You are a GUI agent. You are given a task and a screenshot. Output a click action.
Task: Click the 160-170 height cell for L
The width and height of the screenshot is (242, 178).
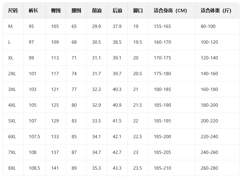coord(162,42)
